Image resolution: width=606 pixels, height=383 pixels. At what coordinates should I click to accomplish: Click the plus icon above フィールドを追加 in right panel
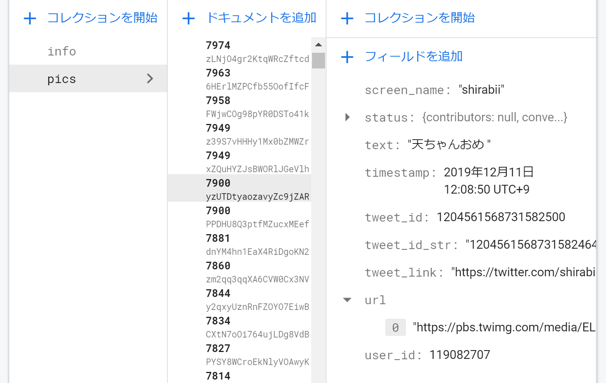(x=347, y=18)
